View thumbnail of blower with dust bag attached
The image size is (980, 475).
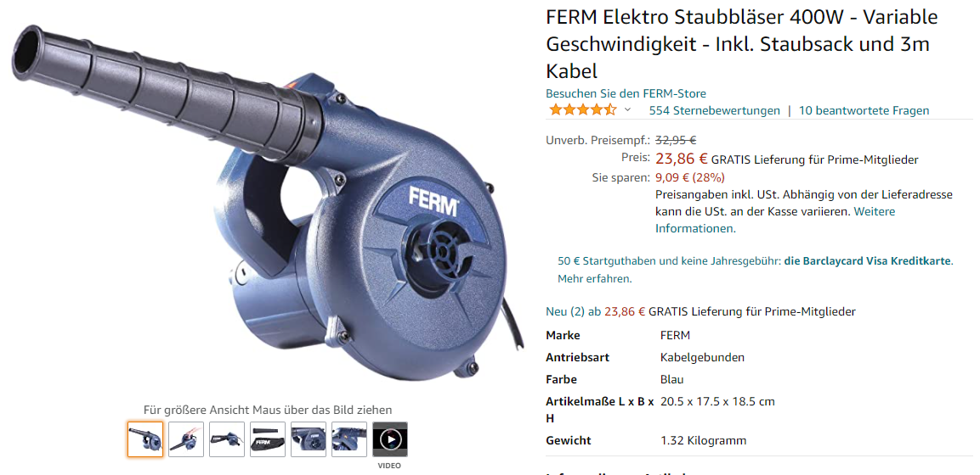227,439
